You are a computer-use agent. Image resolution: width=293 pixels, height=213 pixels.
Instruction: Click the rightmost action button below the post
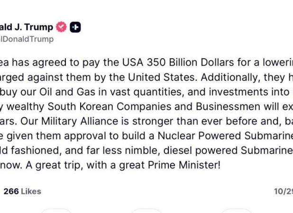click(236, 211)
